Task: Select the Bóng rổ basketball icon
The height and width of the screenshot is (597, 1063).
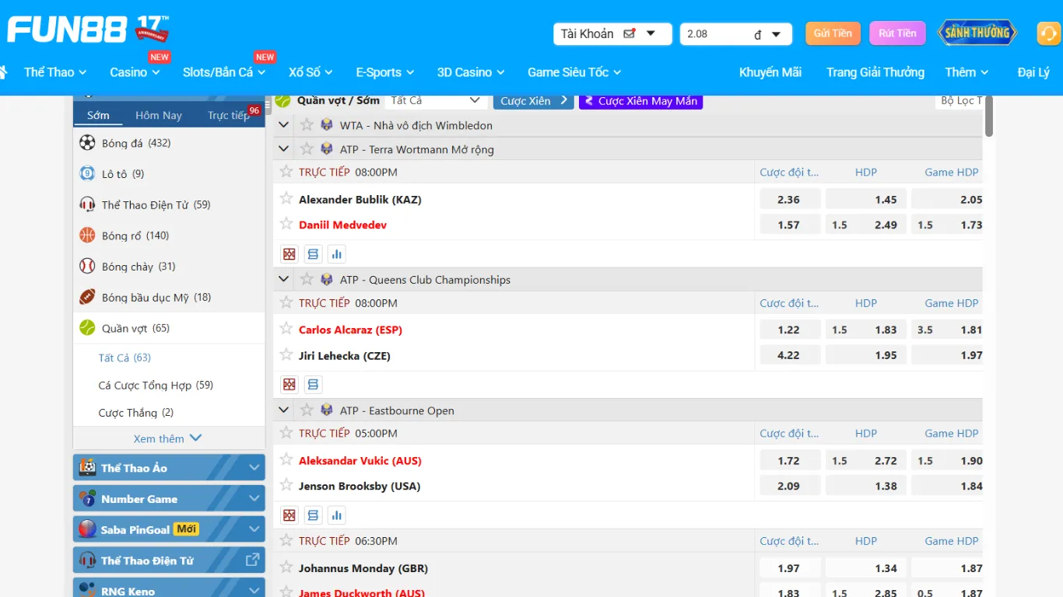Action: point(87,236)
